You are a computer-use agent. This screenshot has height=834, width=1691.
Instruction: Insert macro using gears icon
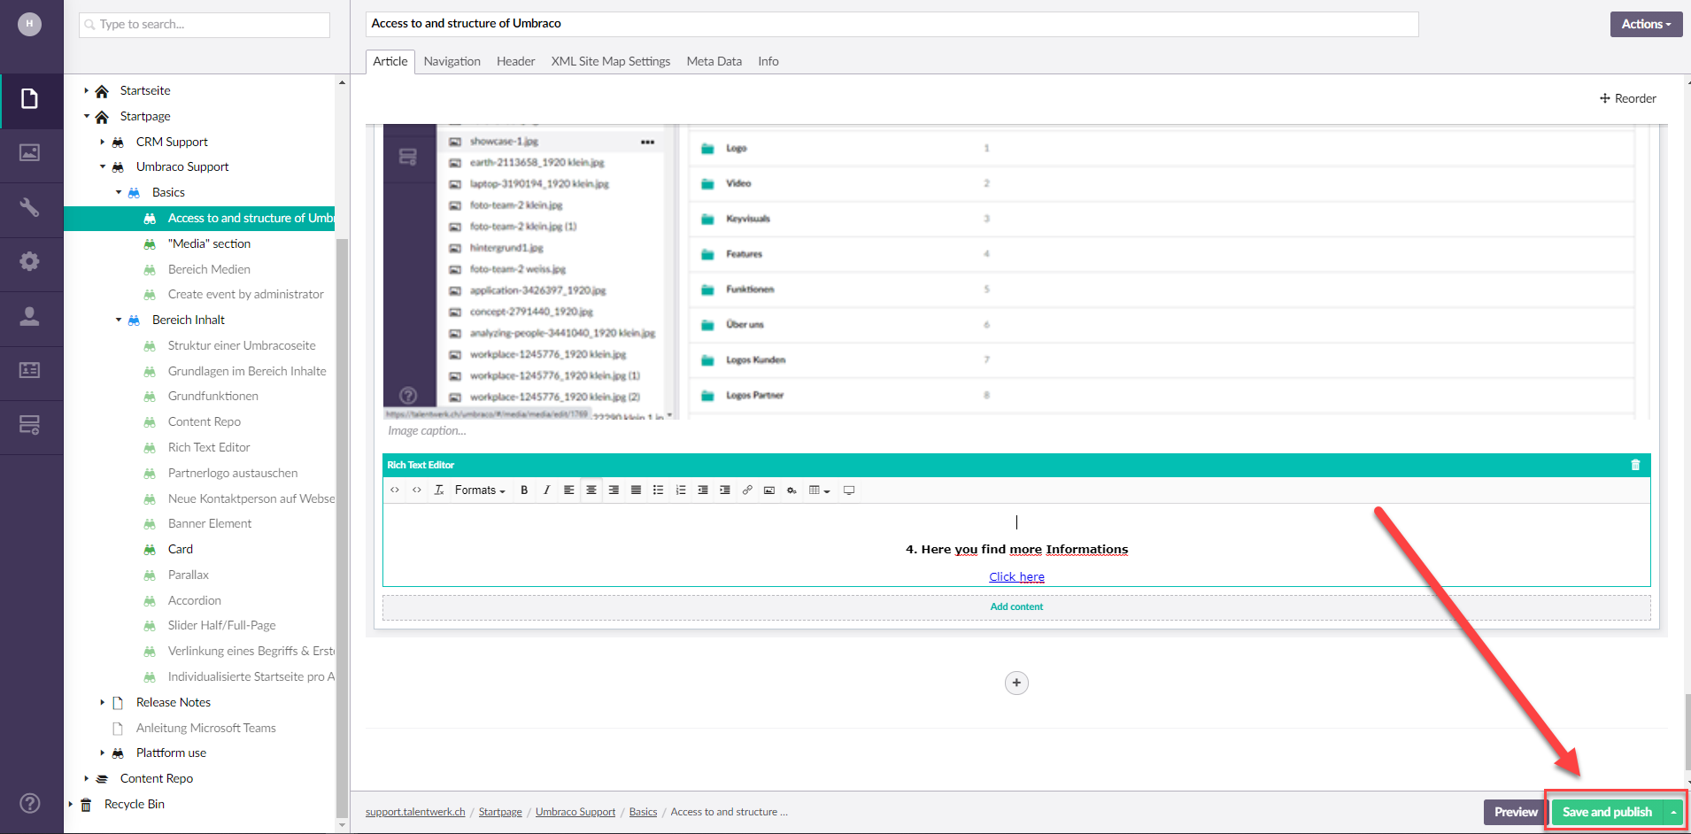coord(791,490)
